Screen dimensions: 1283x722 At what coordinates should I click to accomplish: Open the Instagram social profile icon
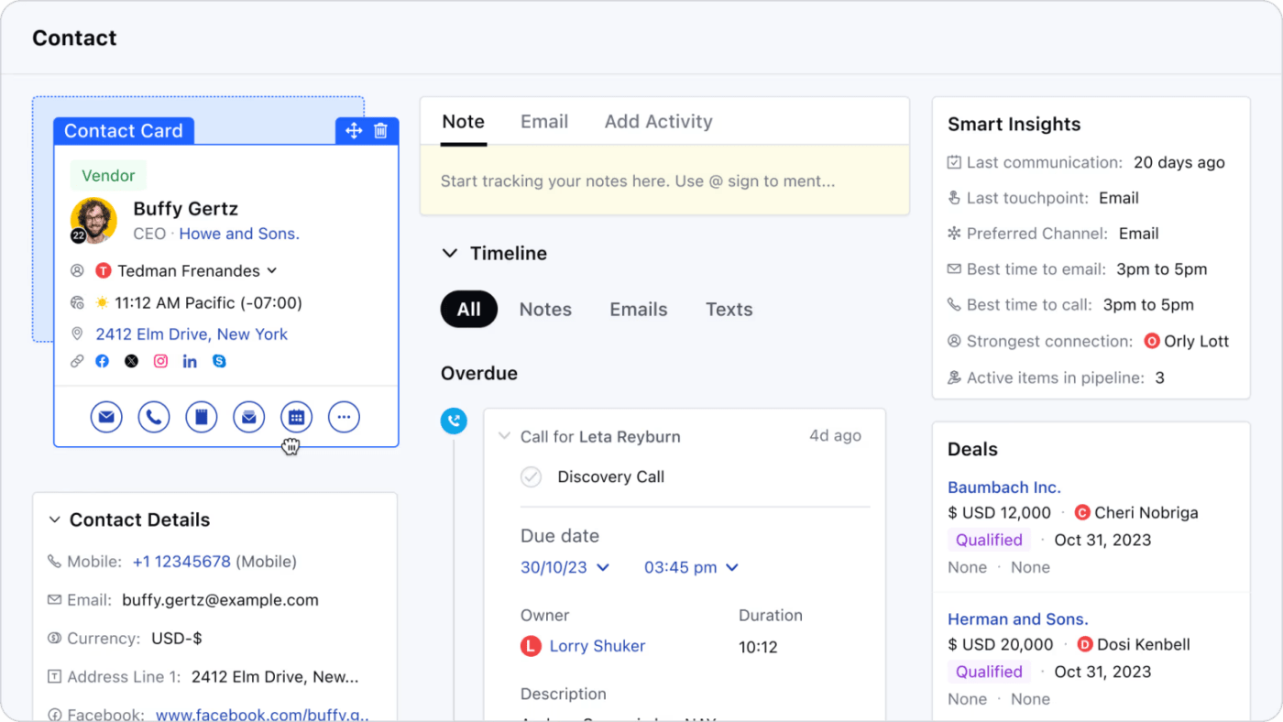tap(160, 361)
